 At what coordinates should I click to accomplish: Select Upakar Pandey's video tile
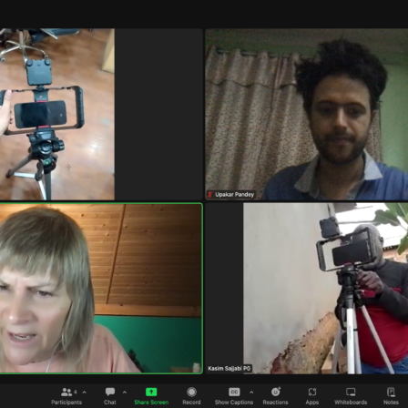307,115
